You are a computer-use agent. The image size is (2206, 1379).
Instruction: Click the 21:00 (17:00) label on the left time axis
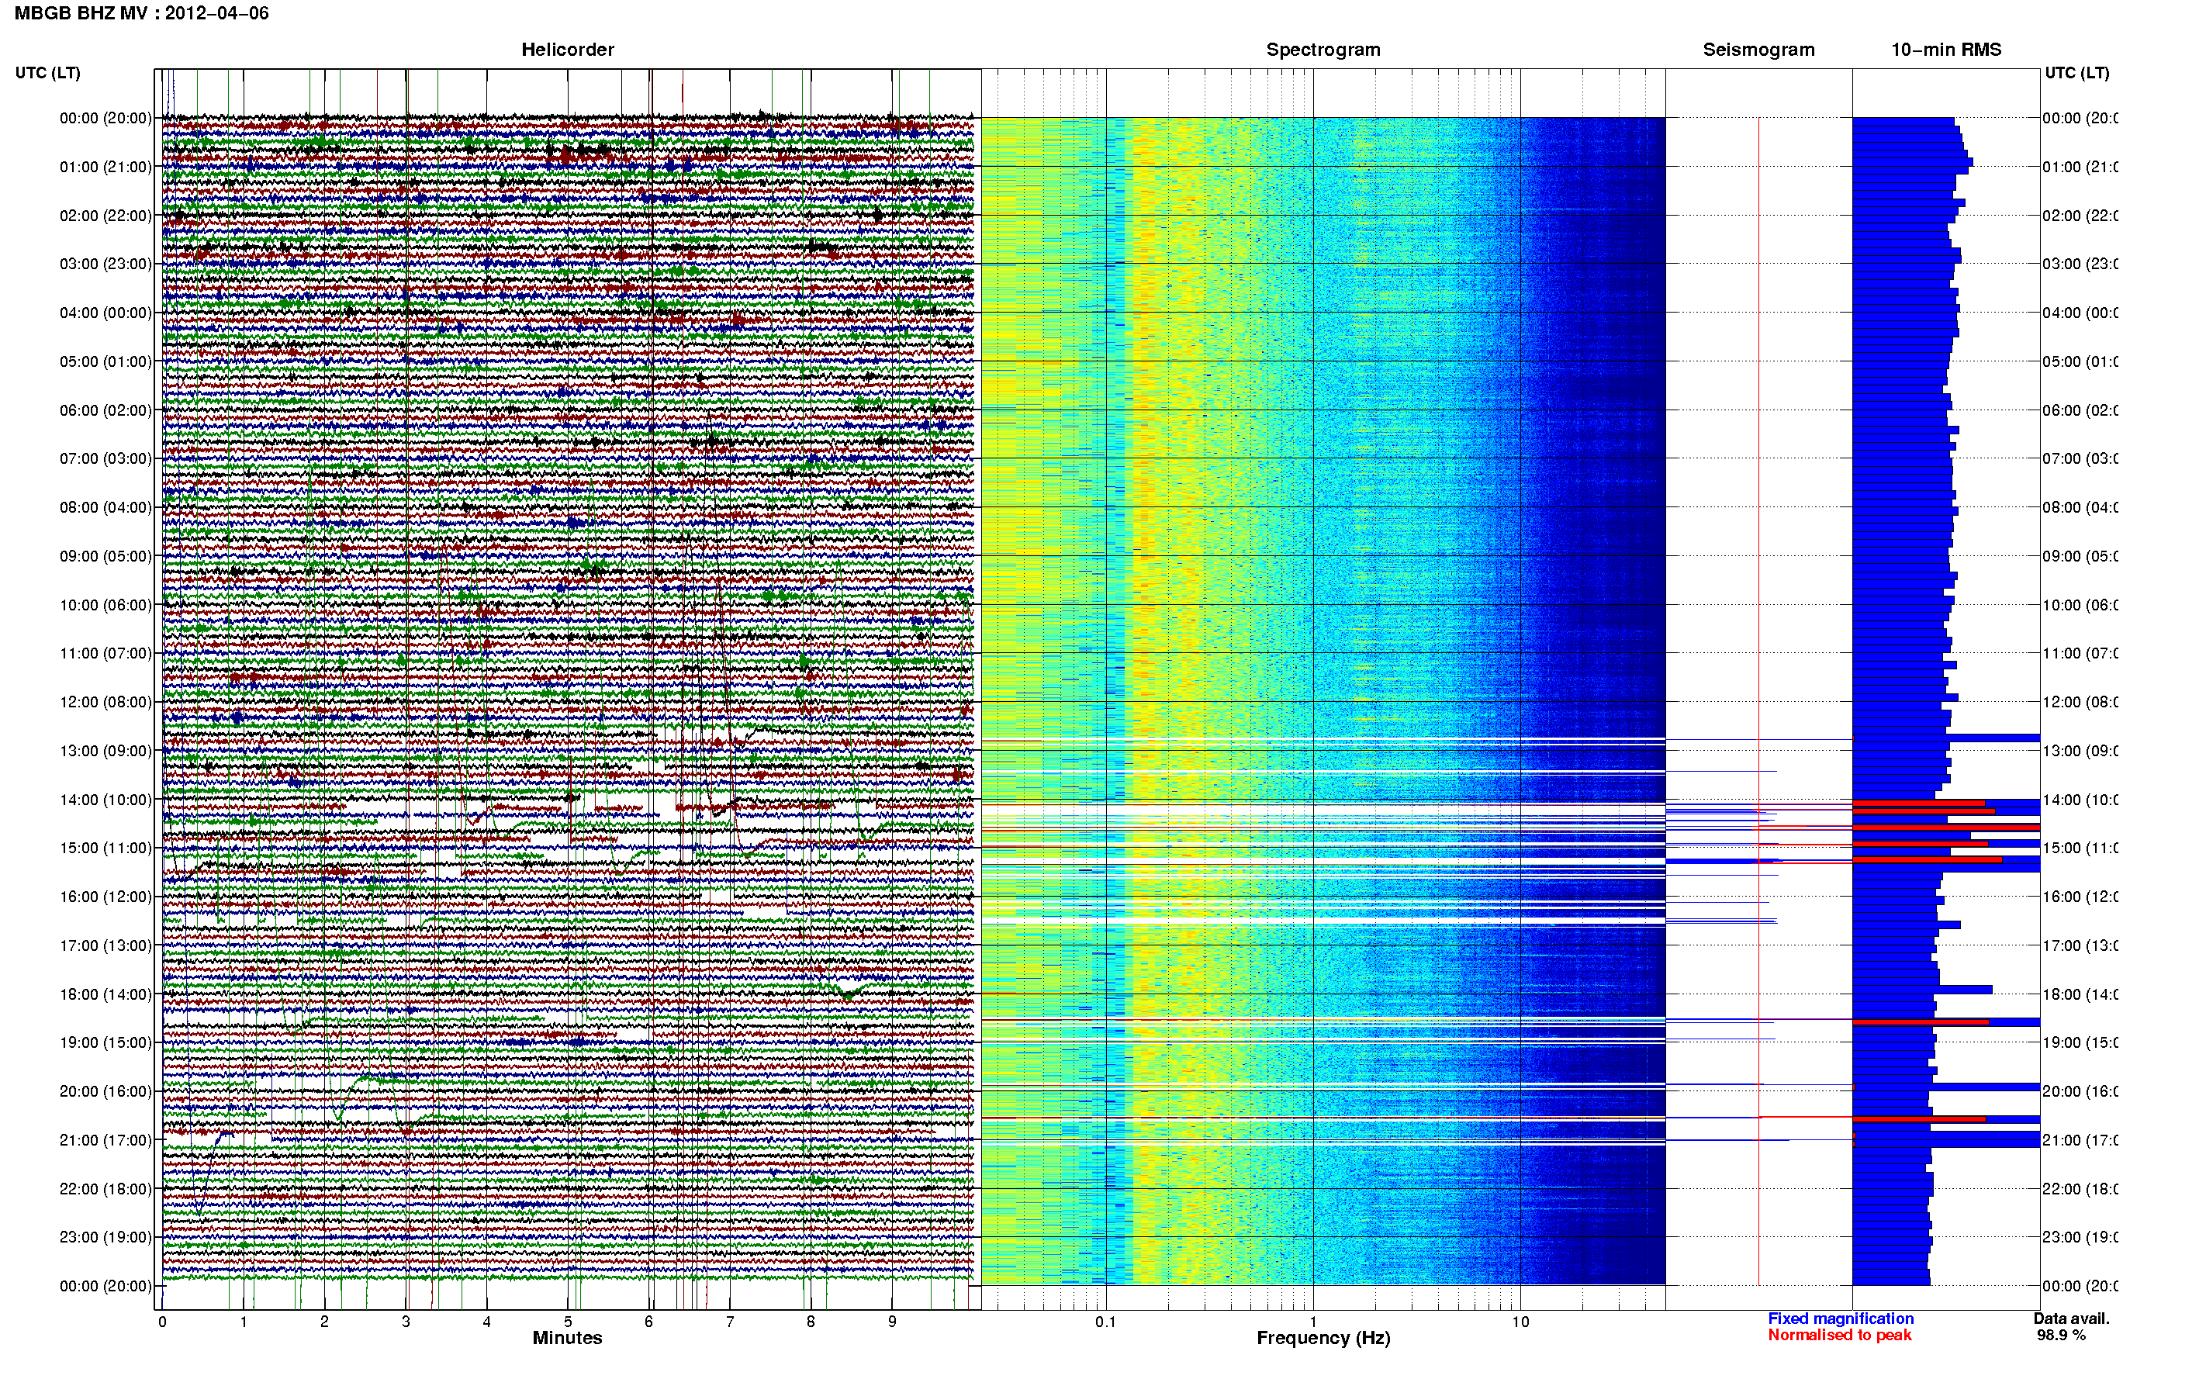(105, 1141)
